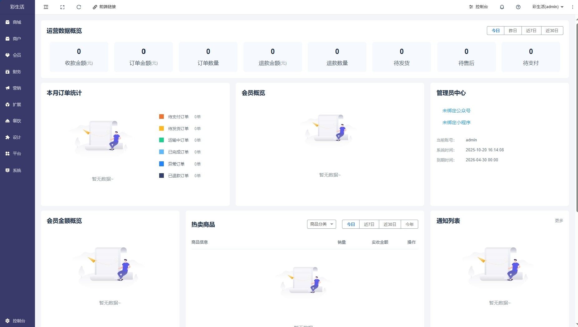The image size is (578, 327).
Task: Click the 退款金额 stat card
Action: coord(273,57)
